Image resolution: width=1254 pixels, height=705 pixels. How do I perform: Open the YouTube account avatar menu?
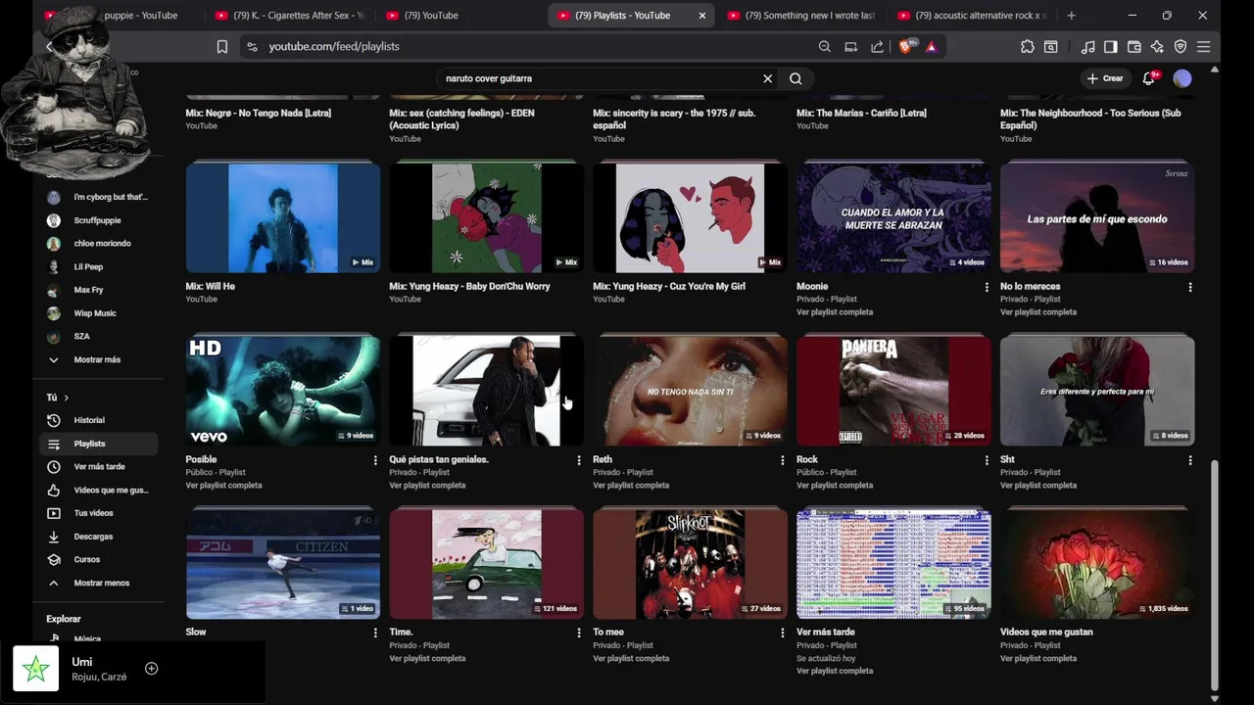1182,78
